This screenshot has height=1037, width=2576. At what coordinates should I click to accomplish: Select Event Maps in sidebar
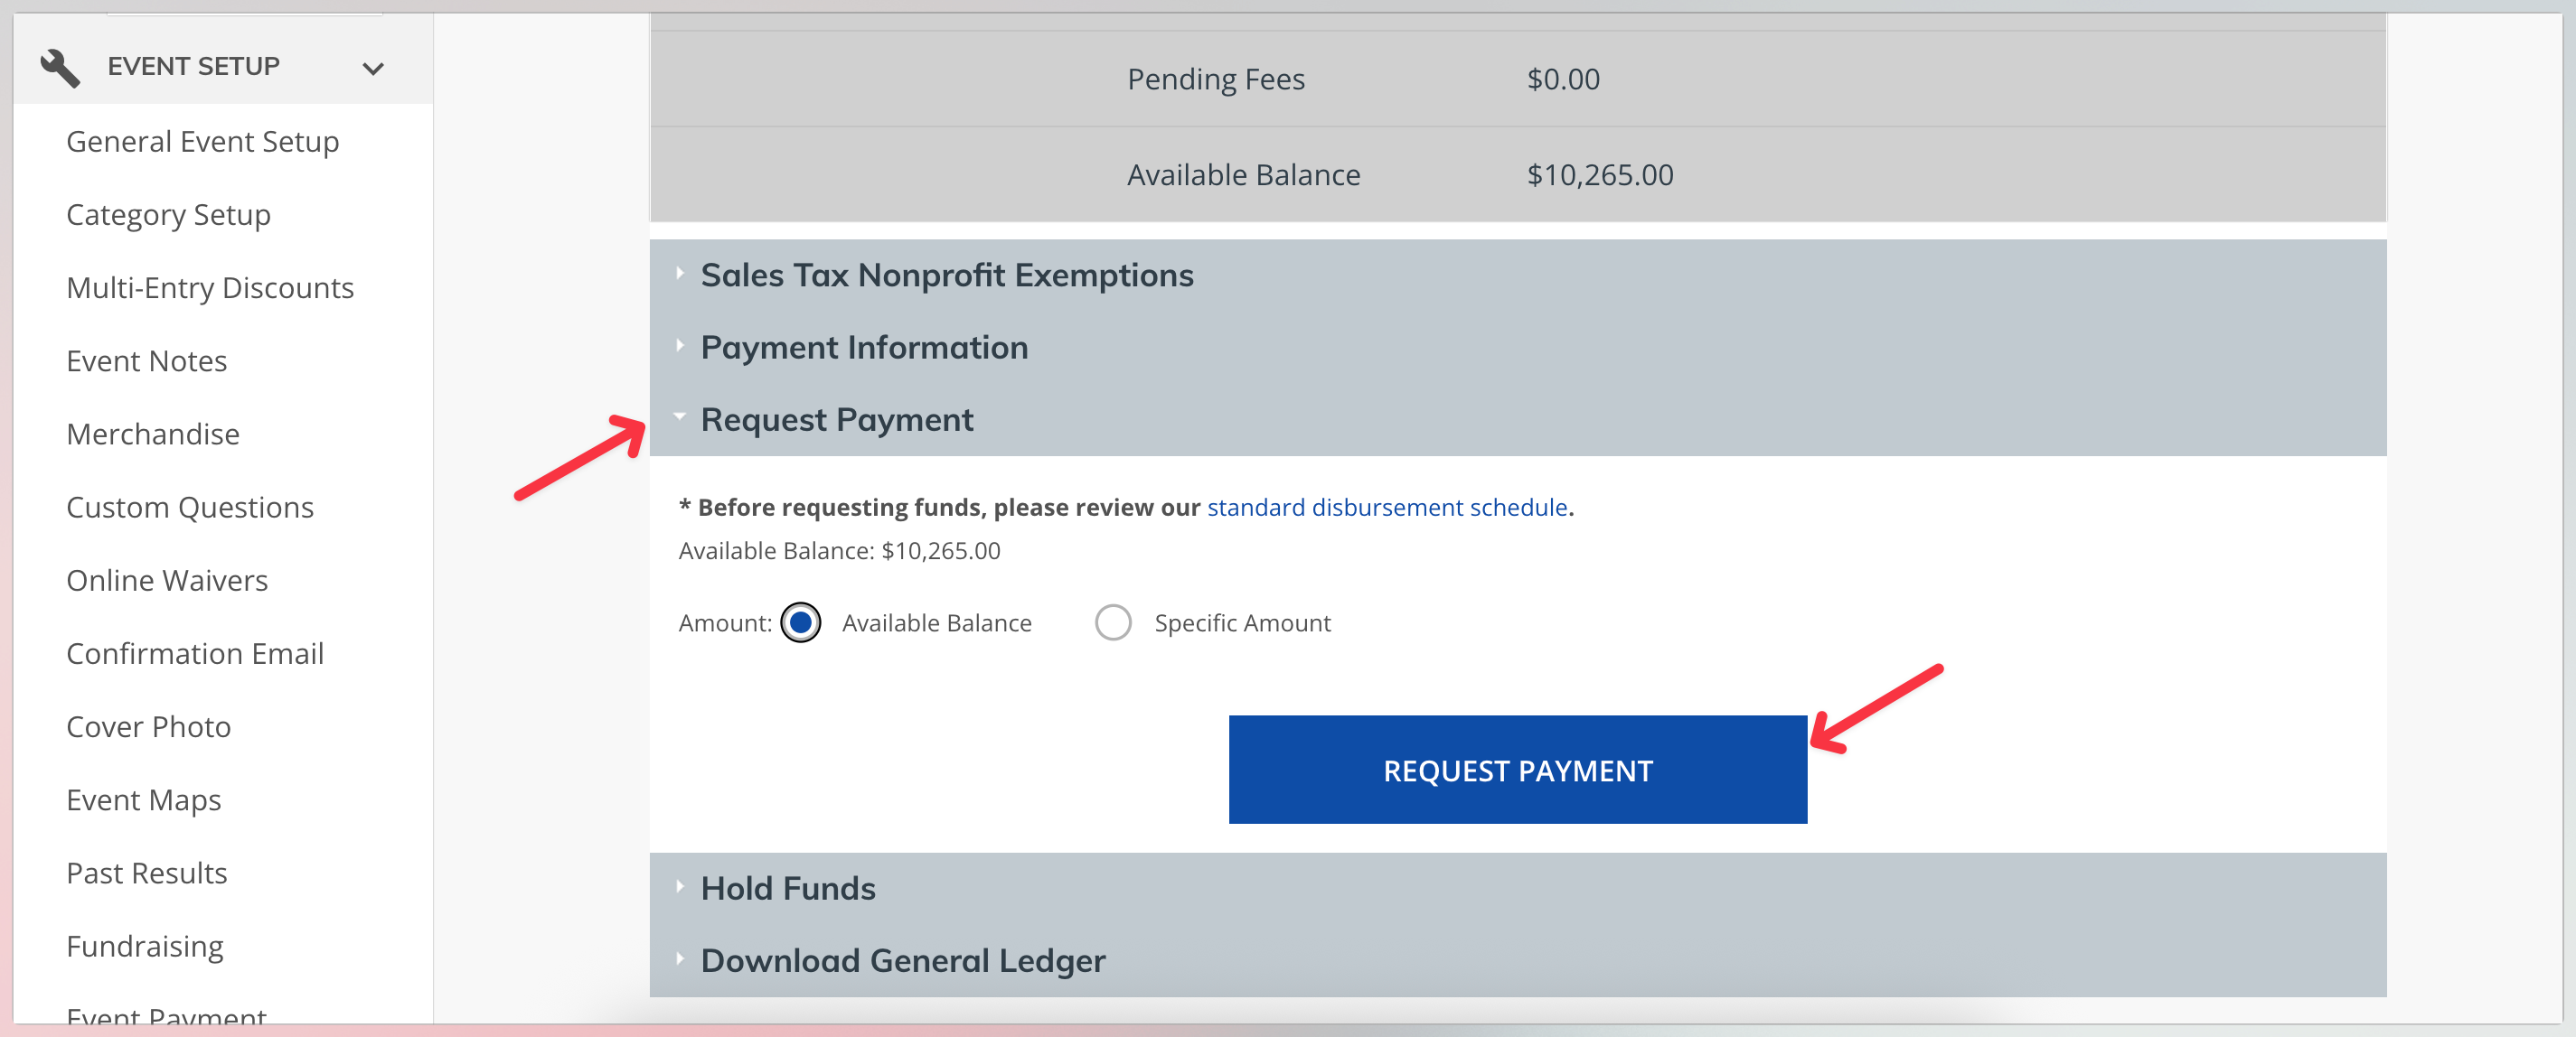(x=144, y=799)
